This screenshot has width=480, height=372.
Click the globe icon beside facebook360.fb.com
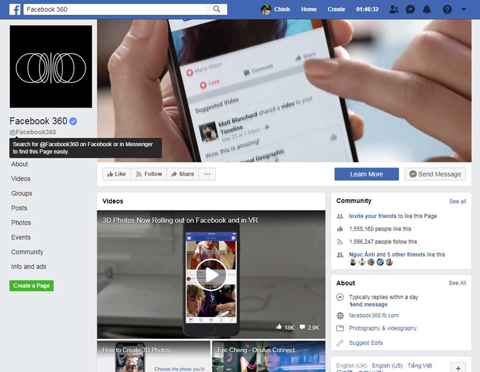coord(340,315)
